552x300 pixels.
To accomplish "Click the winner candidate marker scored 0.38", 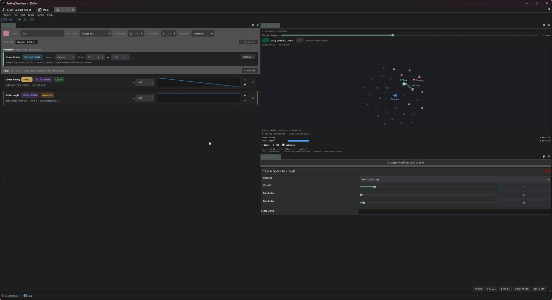I will [404, 84].
